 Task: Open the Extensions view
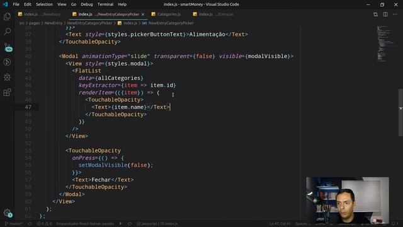[x=7, y=92]
